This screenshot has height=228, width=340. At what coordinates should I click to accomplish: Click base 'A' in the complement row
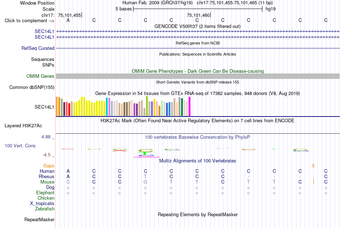pos(68,20)
